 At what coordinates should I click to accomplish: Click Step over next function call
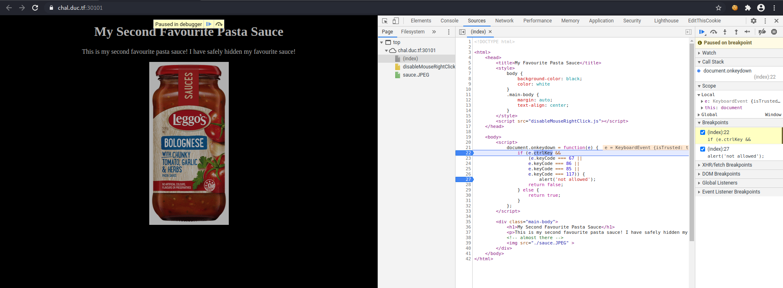point(713,32)
